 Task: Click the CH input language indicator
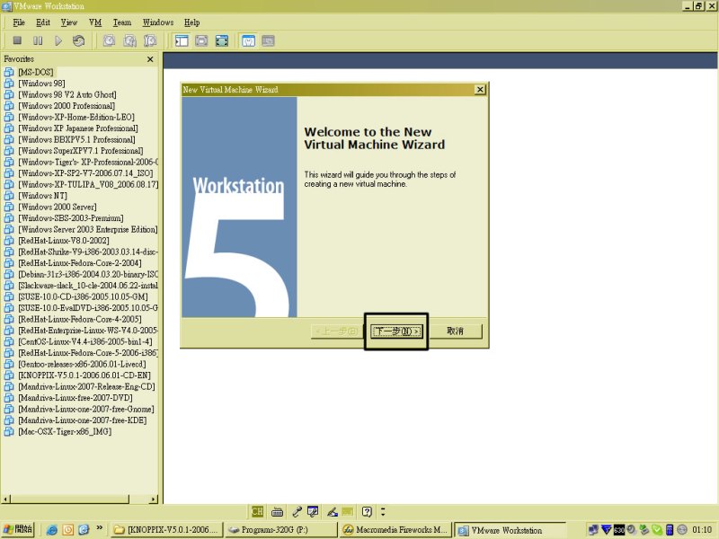click(257, 511)
